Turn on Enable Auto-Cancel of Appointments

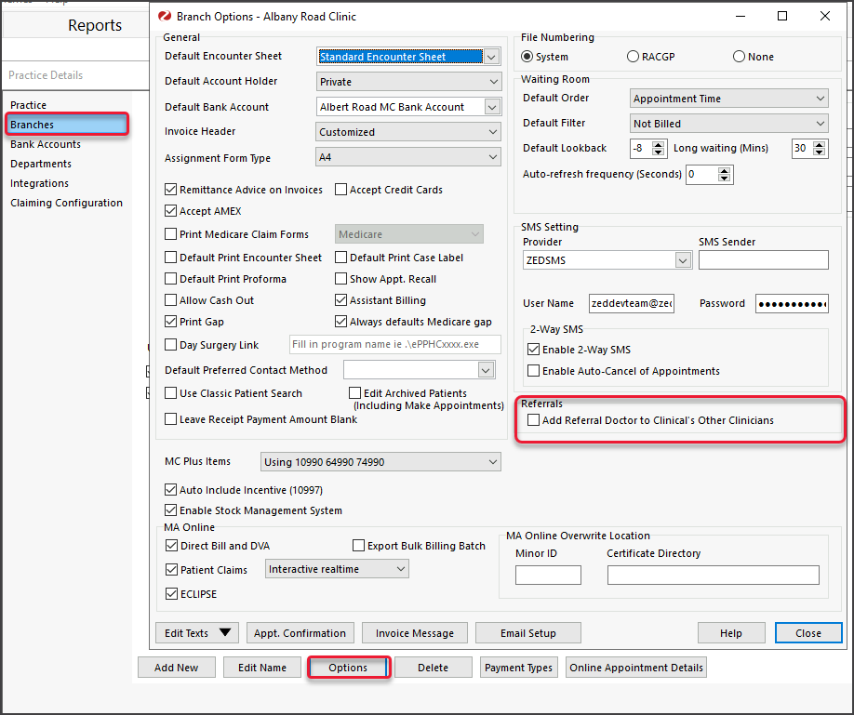point(534,371)
